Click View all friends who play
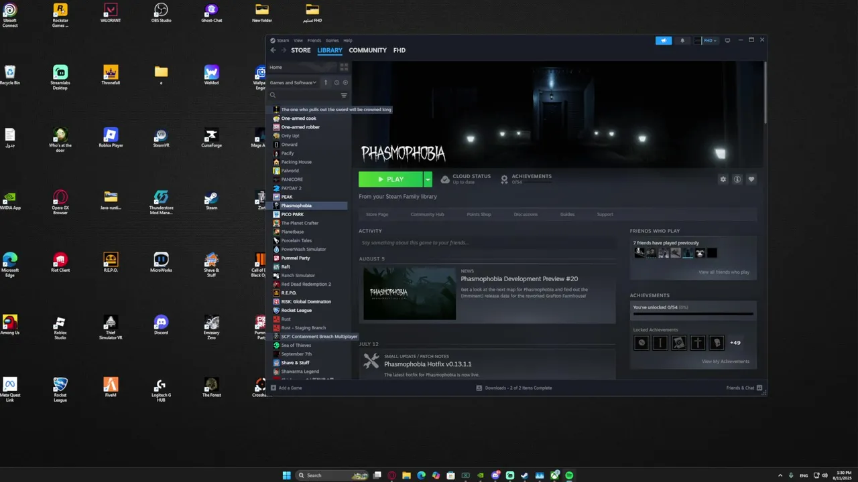This screenshot has height=482, width=858. pos(724,272)
